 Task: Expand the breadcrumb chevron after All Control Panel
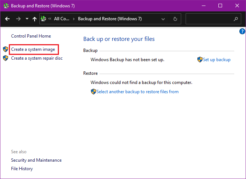click(x=74, y=19)
